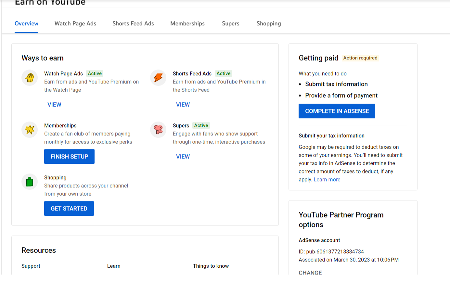
Task: Click the Submit your tax information subheading
Action: tap(331, 136)
